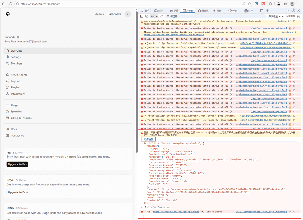
Task: Click the inspect element picker icon
Action: point(142,11)
